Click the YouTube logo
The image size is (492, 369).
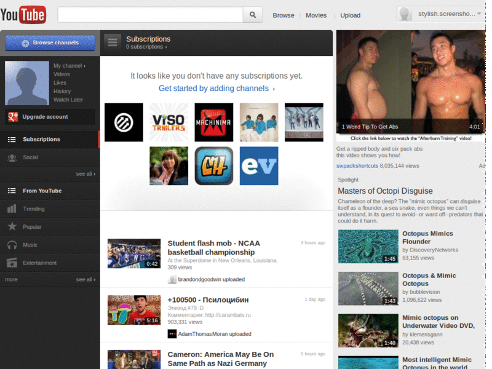(x=23, y=15)
